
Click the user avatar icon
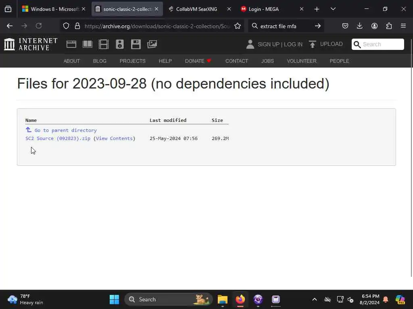pos(250,44)
